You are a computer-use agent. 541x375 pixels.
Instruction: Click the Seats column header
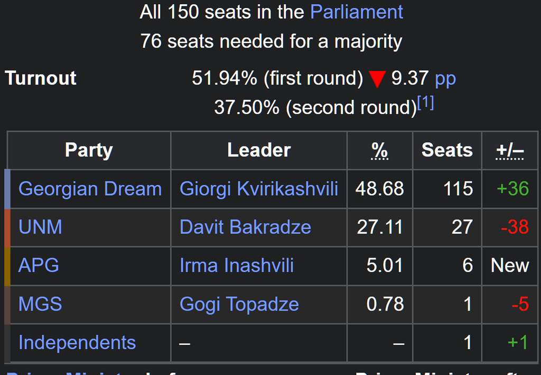click(x=447, y=150)
